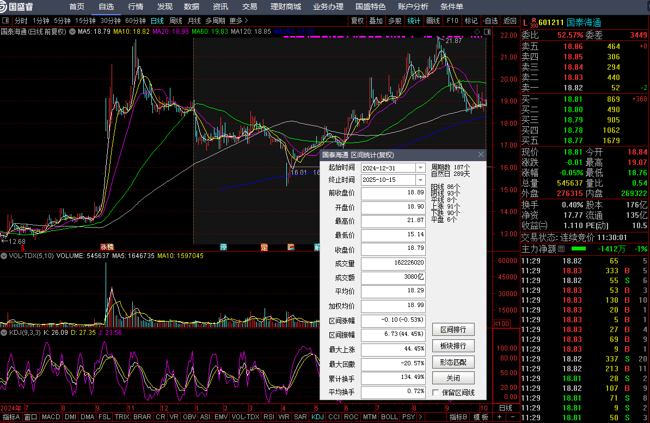Viewport: 650px width, 423px height.
Task: Click the 形态匹配 button
Action: 453,362
